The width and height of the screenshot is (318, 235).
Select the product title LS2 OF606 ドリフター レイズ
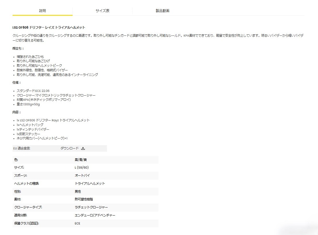33,27
